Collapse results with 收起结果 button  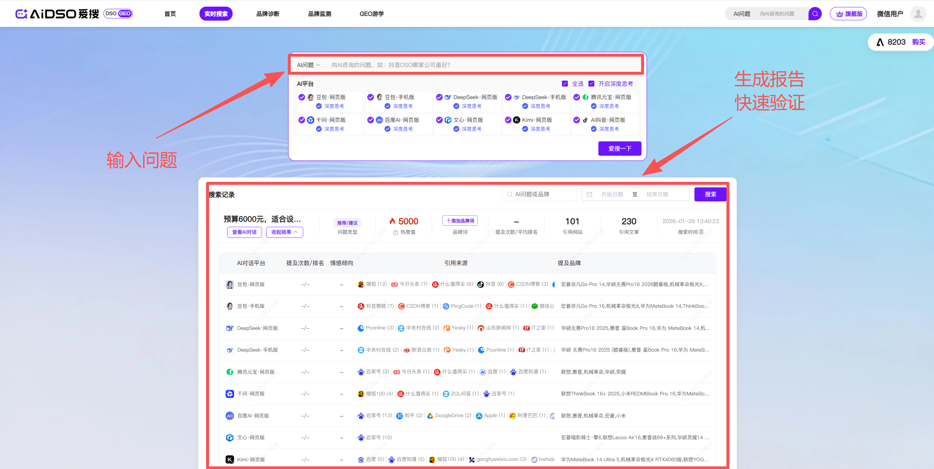pos(284,232)
